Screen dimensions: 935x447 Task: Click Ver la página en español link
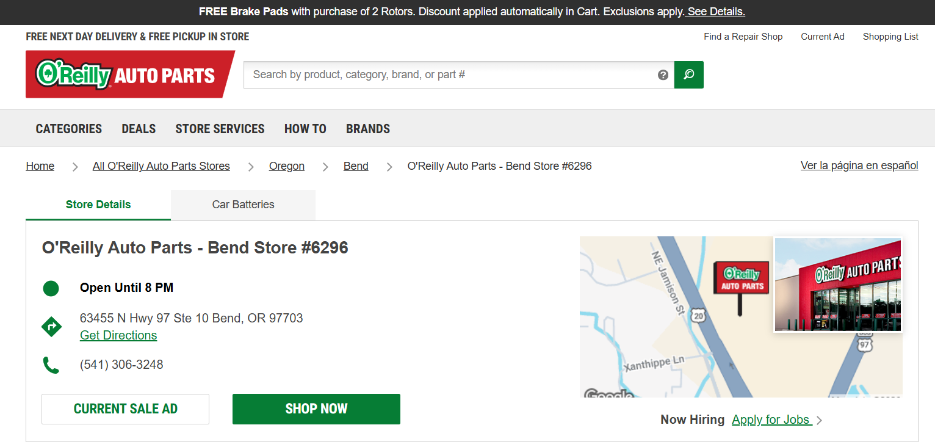point(859,165)
